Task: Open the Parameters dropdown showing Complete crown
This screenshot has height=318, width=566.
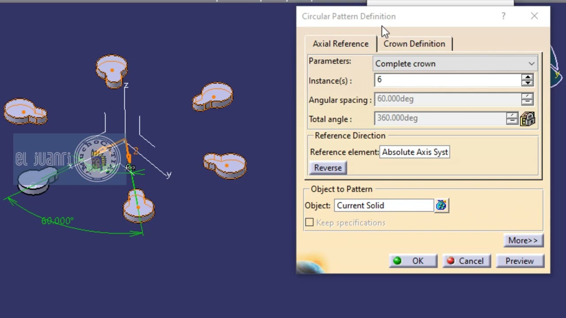Action: click(455, 64)
